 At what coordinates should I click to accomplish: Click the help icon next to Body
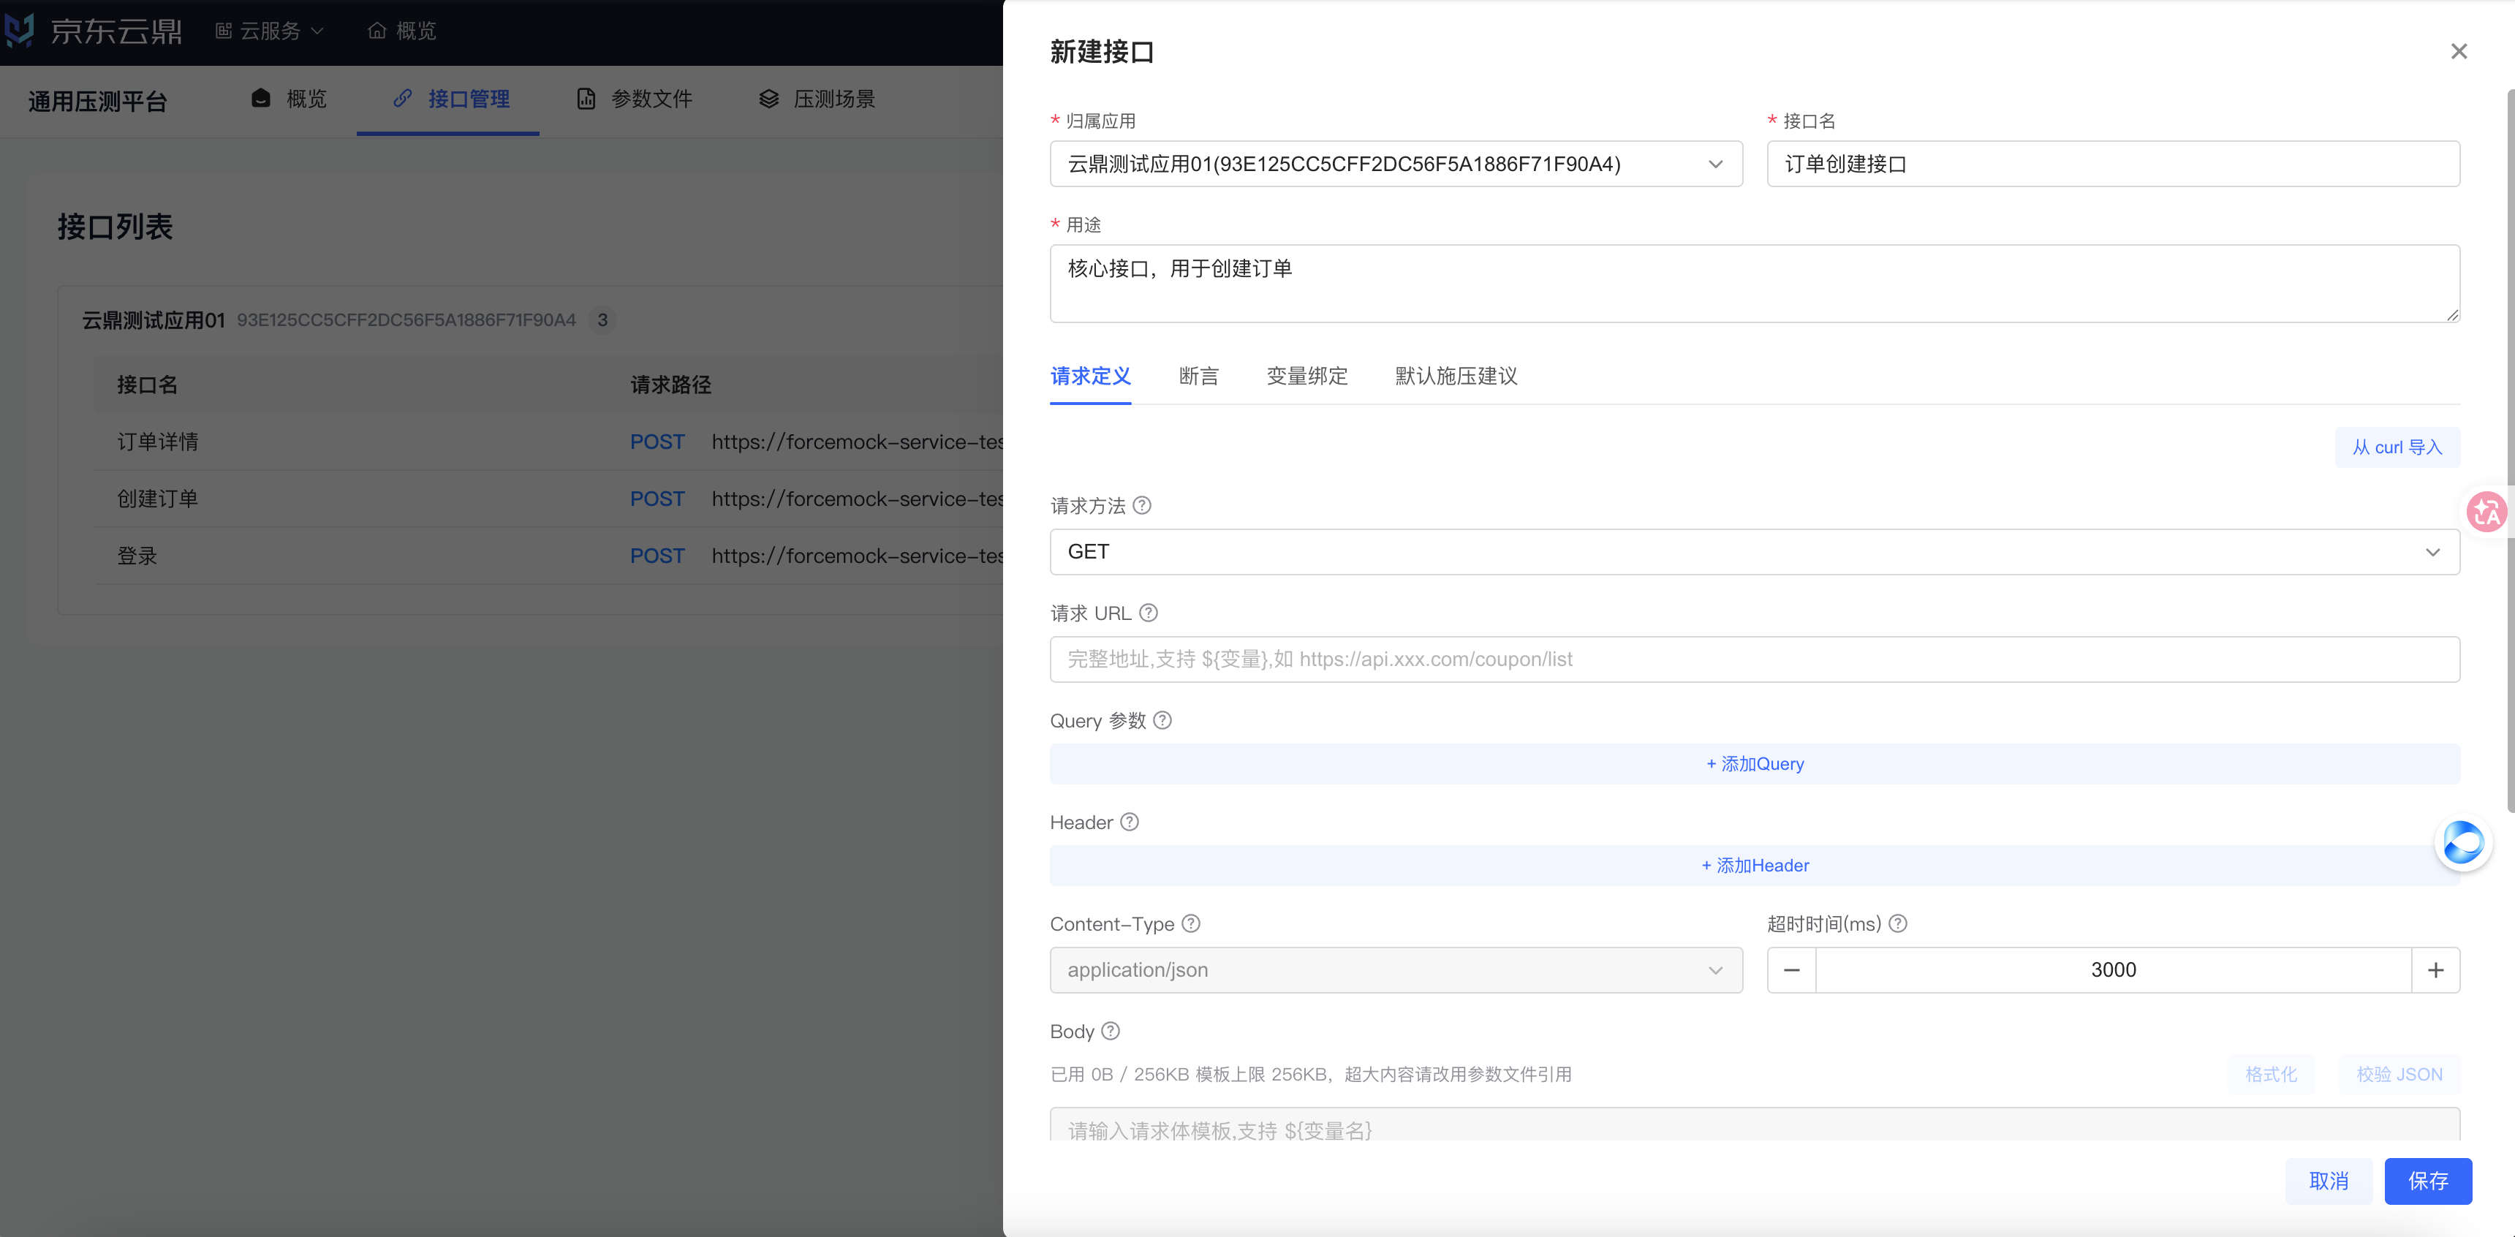(x=1110, y=1030)
